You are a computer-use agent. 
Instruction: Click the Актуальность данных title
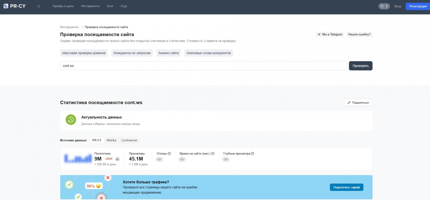point(101,117)
